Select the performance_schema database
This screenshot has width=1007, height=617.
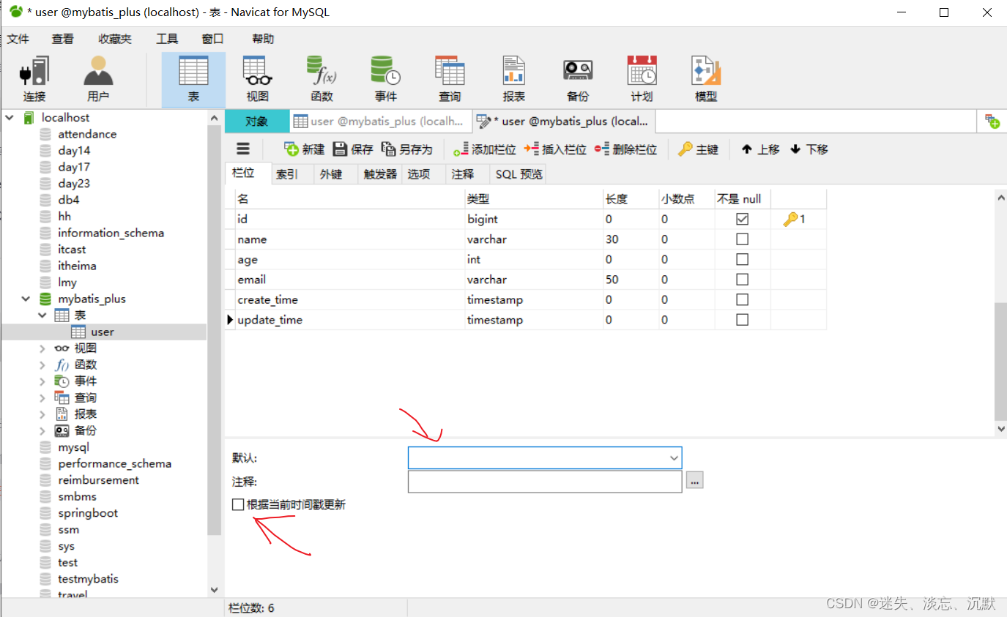(115, 463)
